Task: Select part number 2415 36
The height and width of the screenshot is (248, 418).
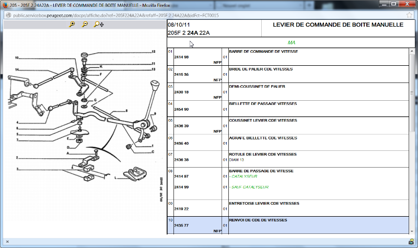Action: (181, 74)
